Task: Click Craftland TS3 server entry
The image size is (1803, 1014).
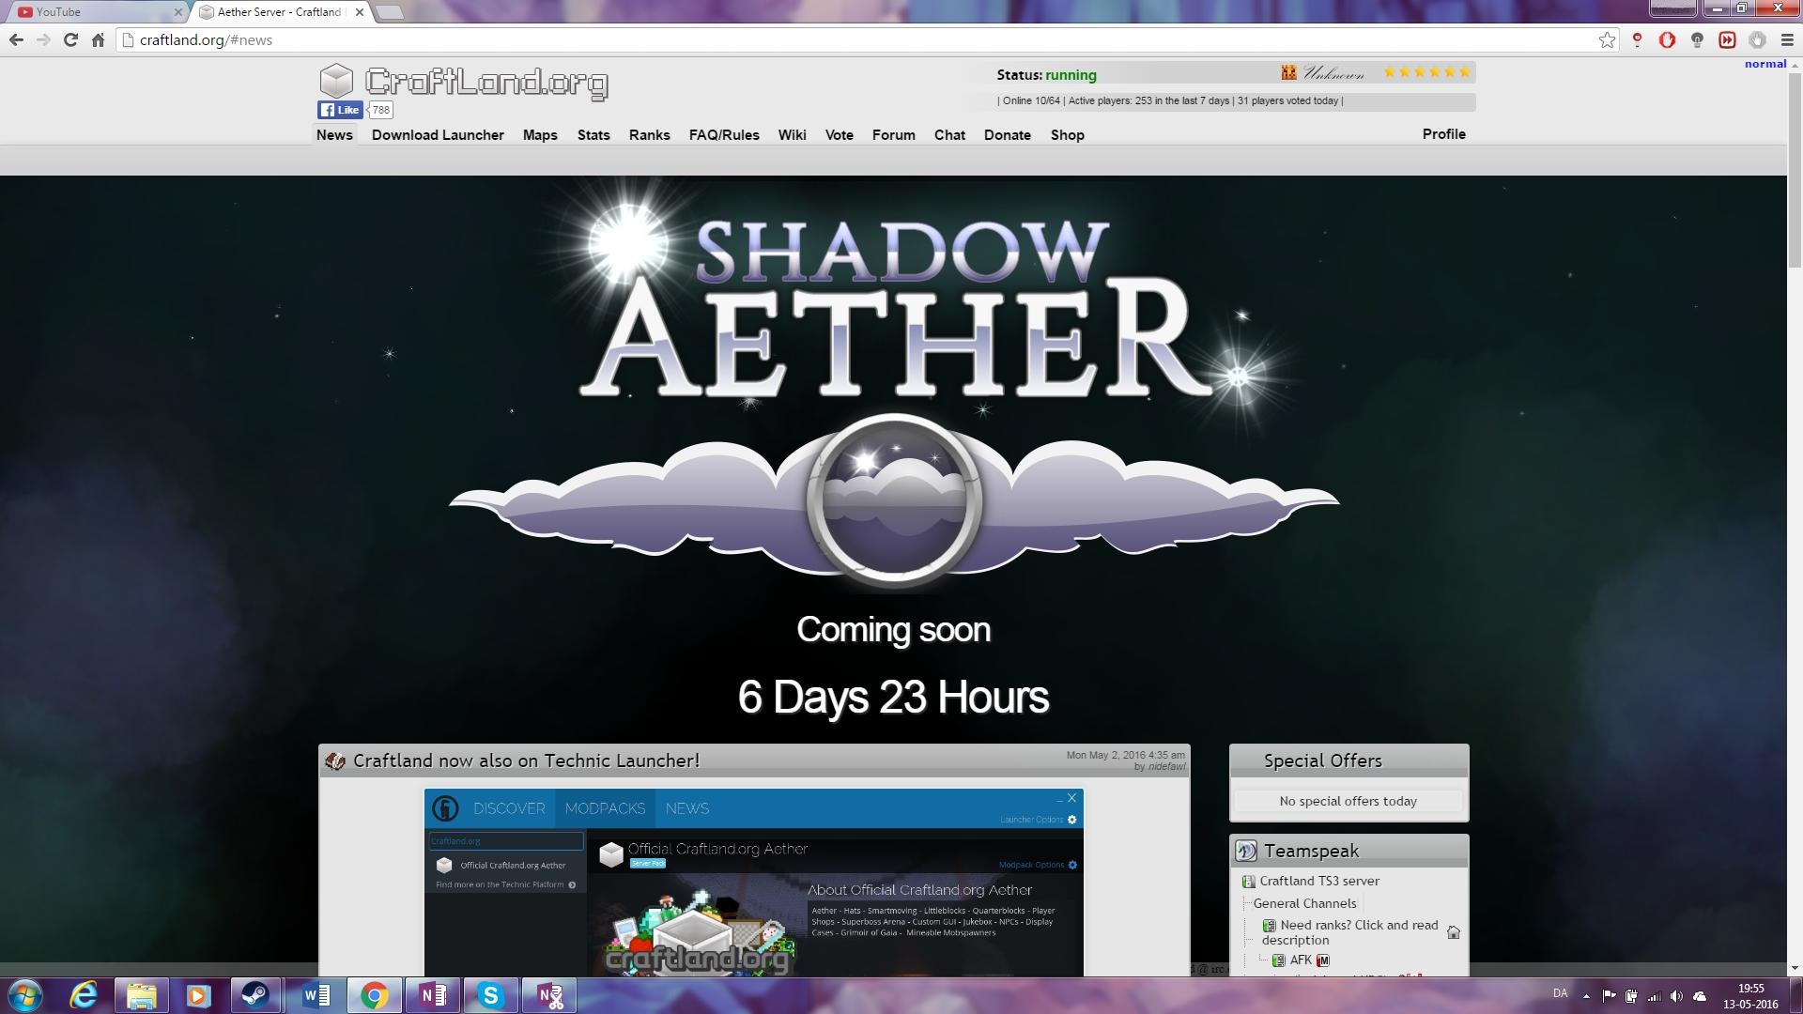Action: pos(1319,881)
